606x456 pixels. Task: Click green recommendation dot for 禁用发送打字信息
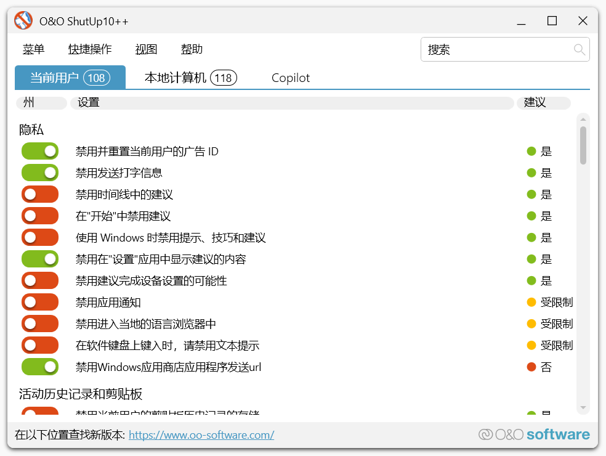point(531,173)
